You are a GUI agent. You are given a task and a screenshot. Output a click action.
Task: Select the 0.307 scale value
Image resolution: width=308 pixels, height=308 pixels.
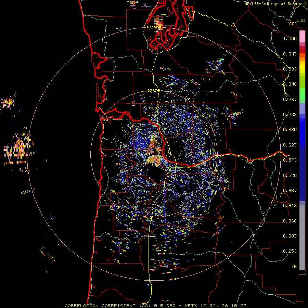290,236
